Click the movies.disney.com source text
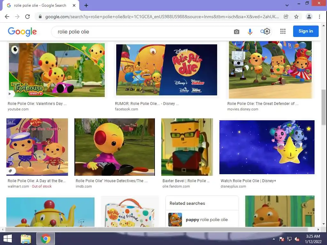Viewport: 327px width, 245px height. [x=243, y=109]
